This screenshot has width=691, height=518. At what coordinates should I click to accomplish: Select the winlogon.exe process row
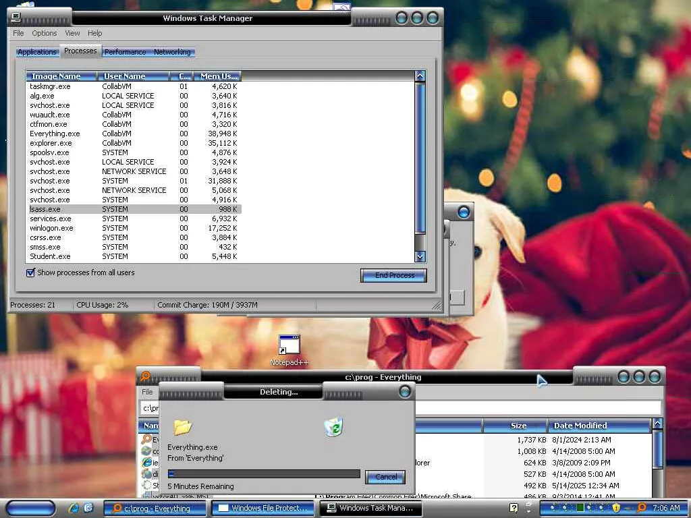click(x=134, y=228)
